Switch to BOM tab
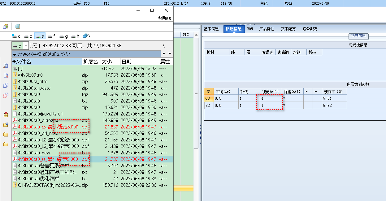The height and width of the screenshot is (201, 386). [x=250, y=29]
